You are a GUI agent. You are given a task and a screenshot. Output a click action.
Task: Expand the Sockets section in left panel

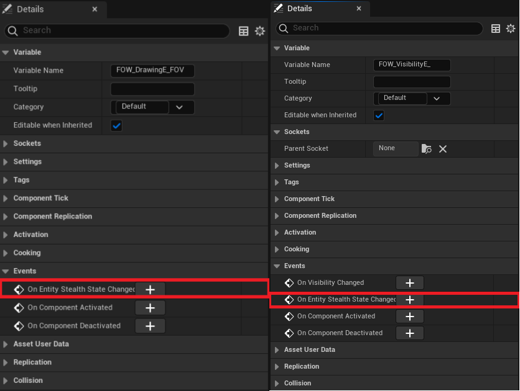pyautogui.click(x=6, y=143)
